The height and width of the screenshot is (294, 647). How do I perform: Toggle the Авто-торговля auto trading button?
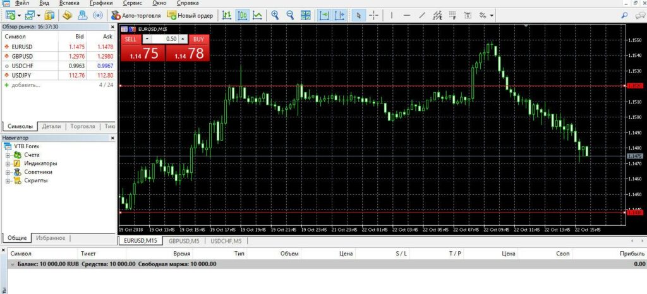(136, 15)
